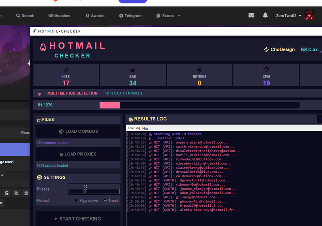Click the flame logo beside the HOTMAIL title
Viewport: 322px width, 226px height.
(x=43, y=47)
